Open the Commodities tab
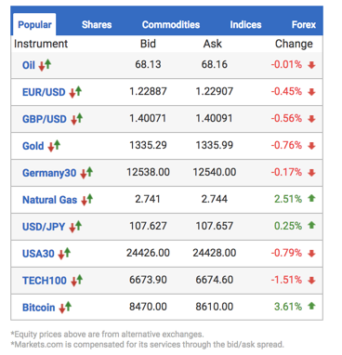The height and width of the screenshot is (355, 342). coord(171,25)
